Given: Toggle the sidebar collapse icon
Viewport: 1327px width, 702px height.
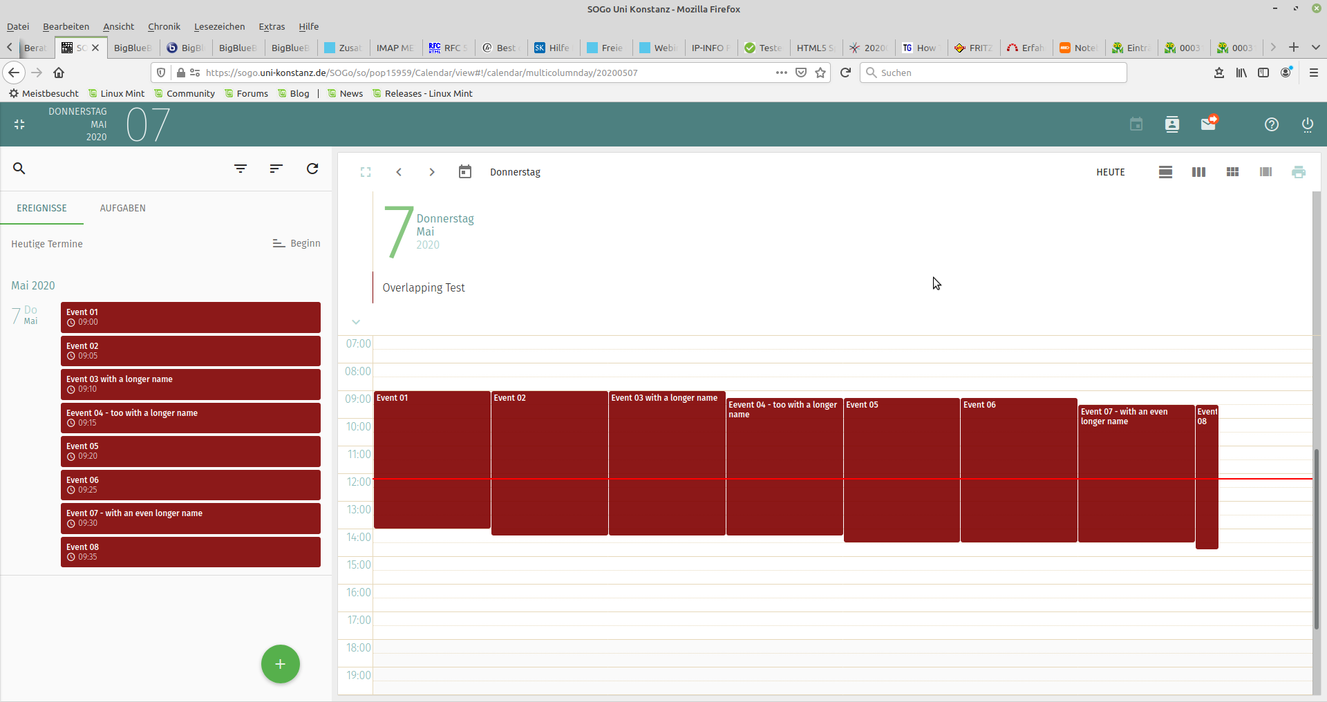Looking at the screenshot, I should [x=19, y=124].
